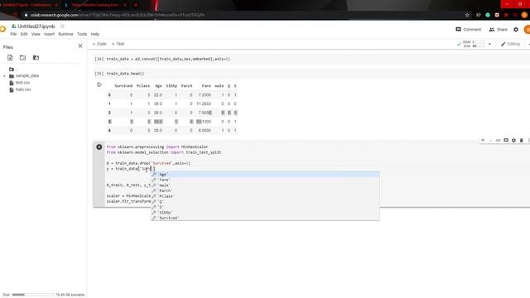Screen dimensions: 530x298
Task: Star the Untitled27.ipynb notebook
Action: [x=62, y=26]
